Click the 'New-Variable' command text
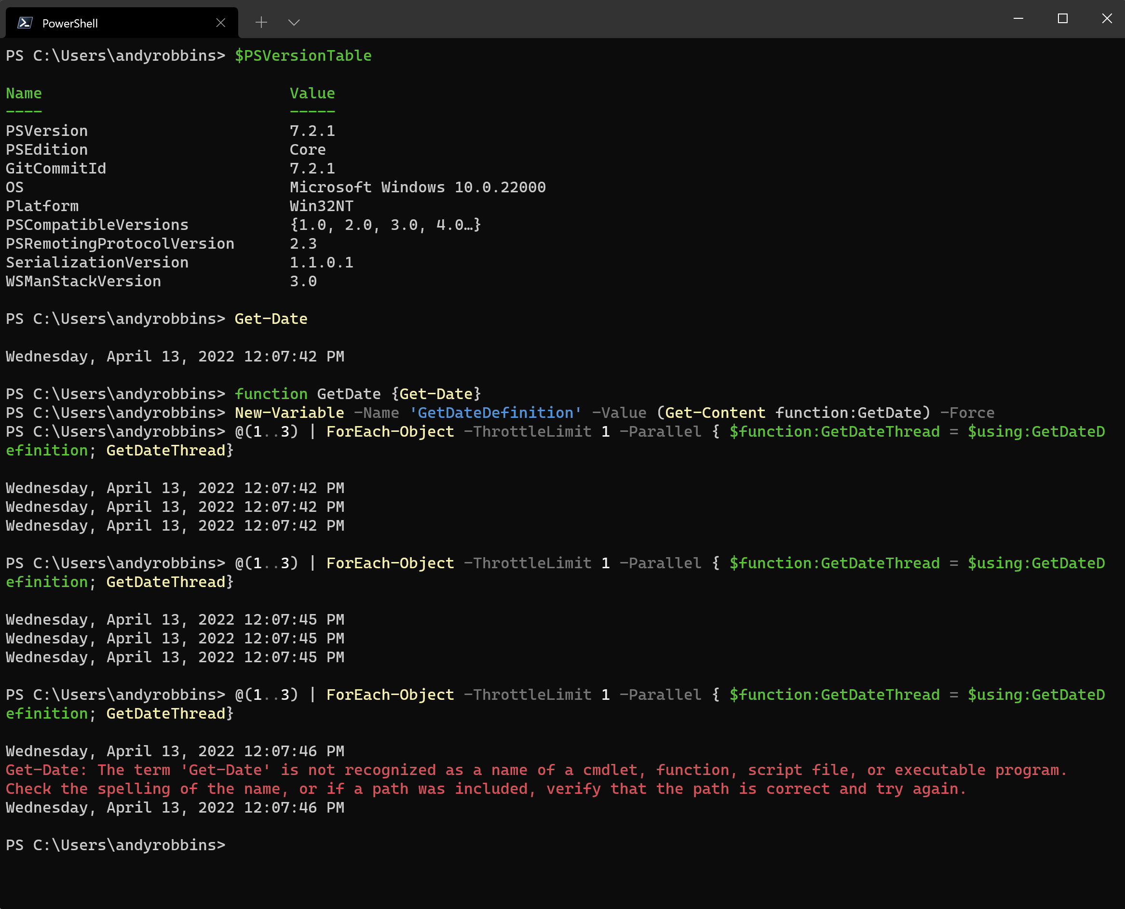Image resolution: width=1125 pixels, height=909 pixels. 289,413
